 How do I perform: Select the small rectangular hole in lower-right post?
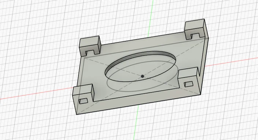click(189, 84)
